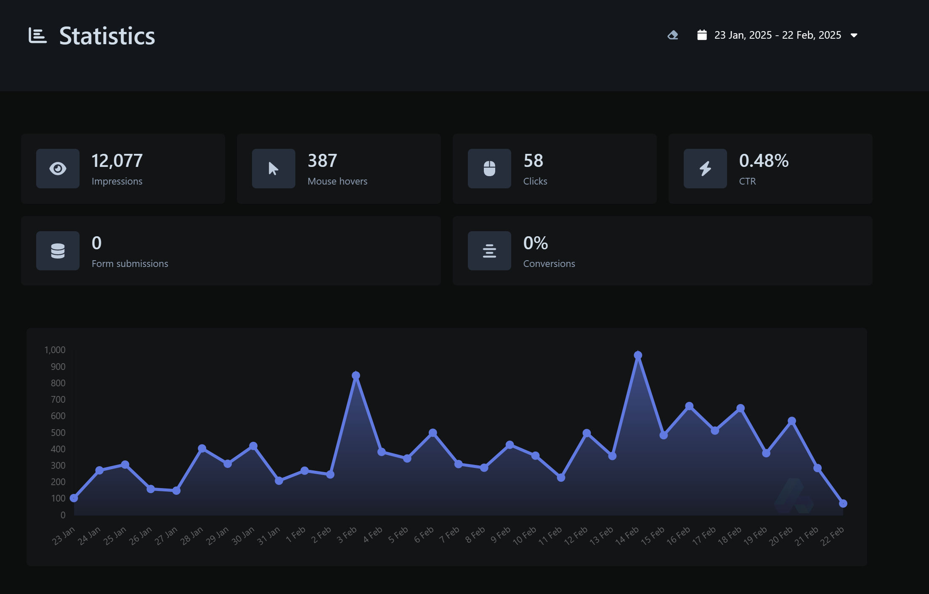Click the CTR lightning bolt icon

705,169
